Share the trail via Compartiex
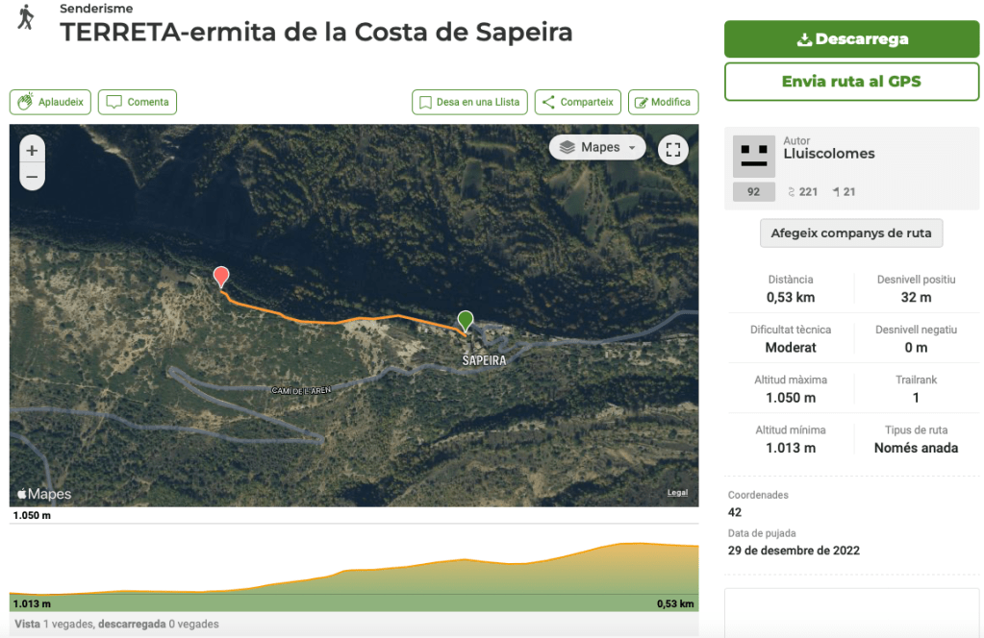Image resolution: width=984 pixels, height=638 pixels. pyautogui.click(x=577, y=102)
